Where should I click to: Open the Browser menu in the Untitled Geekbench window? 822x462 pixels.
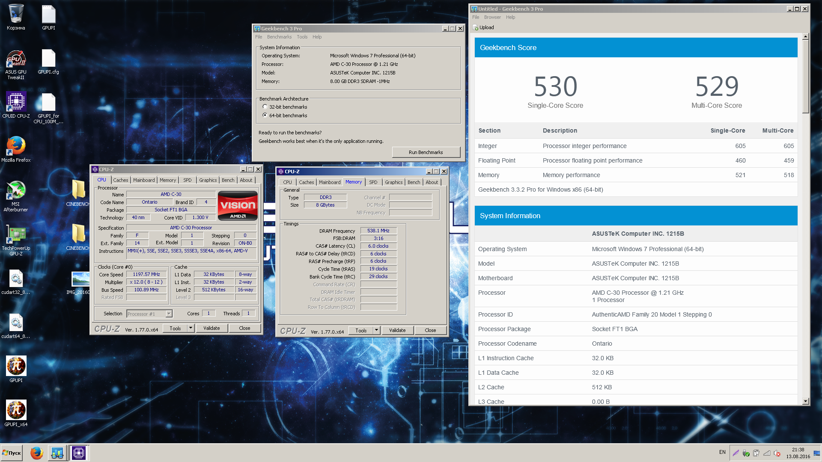coord(492,17)
